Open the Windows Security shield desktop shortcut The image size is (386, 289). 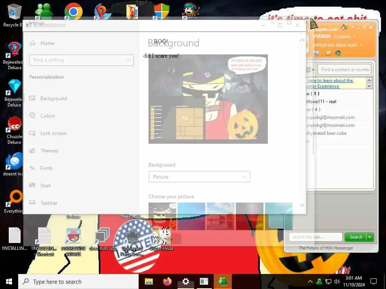(161, 11)
